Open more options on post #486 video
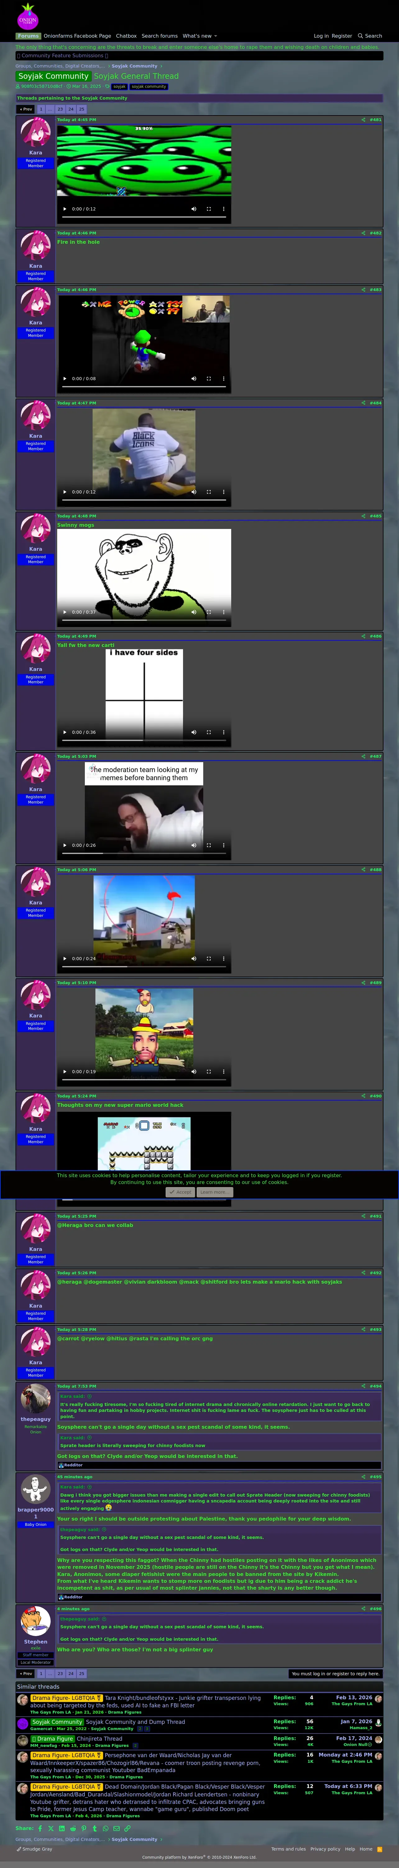The image size is (399, 1868). (223, 732)
